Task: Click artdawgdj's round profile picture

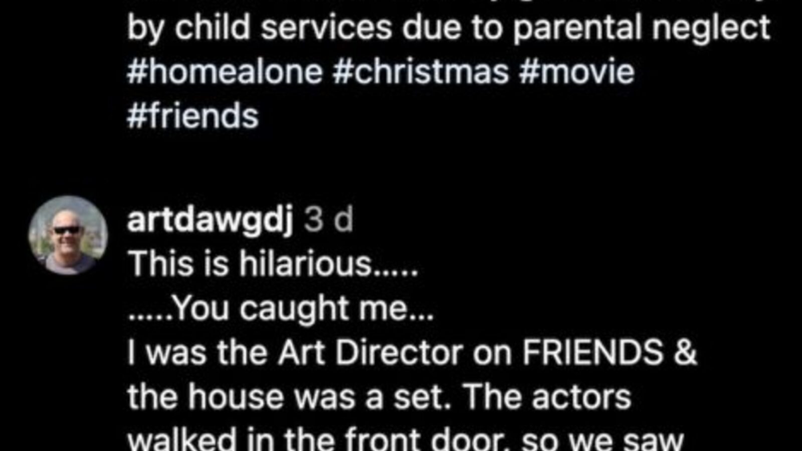Action: click(x=68, y=235)
